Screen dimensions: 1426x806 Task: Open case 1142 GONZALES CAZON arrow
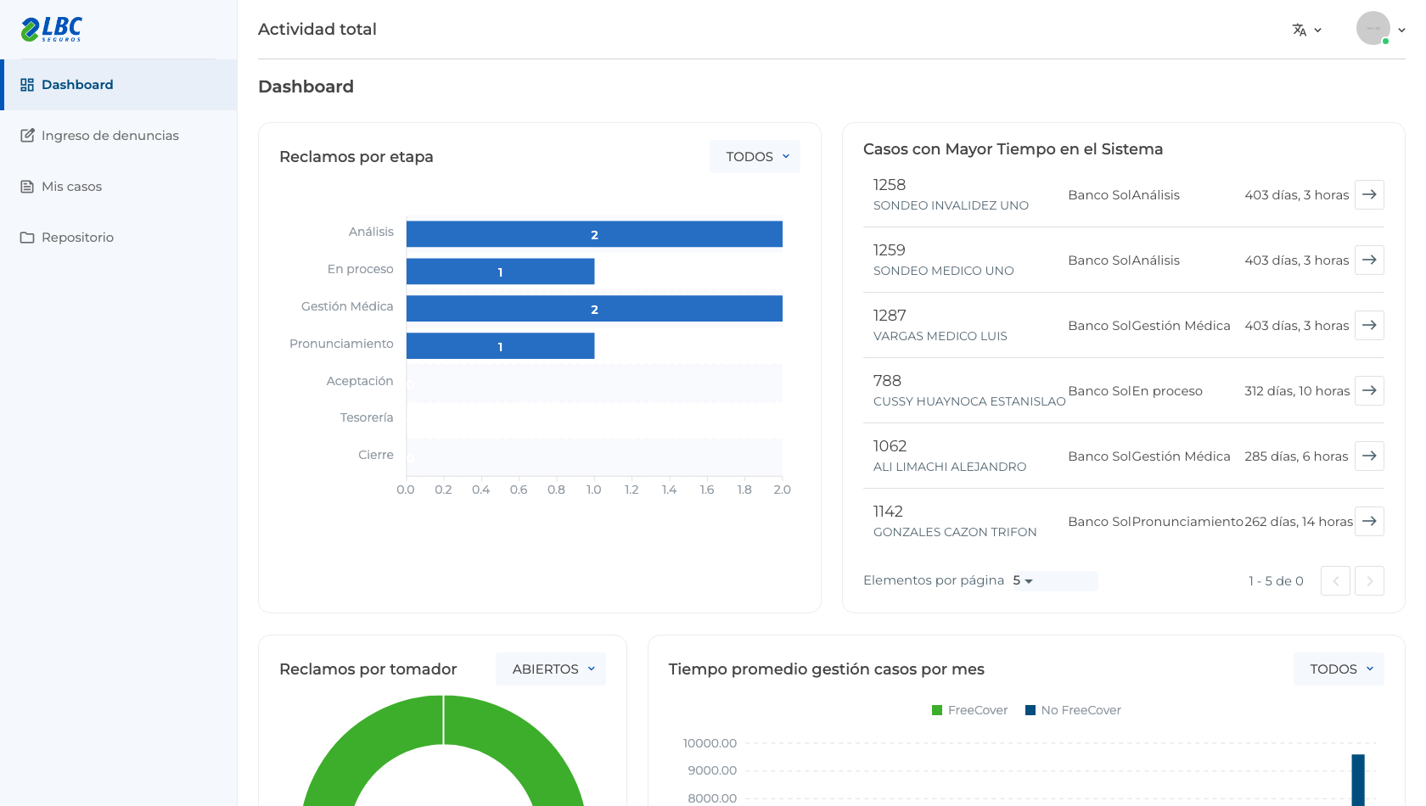1369,521
